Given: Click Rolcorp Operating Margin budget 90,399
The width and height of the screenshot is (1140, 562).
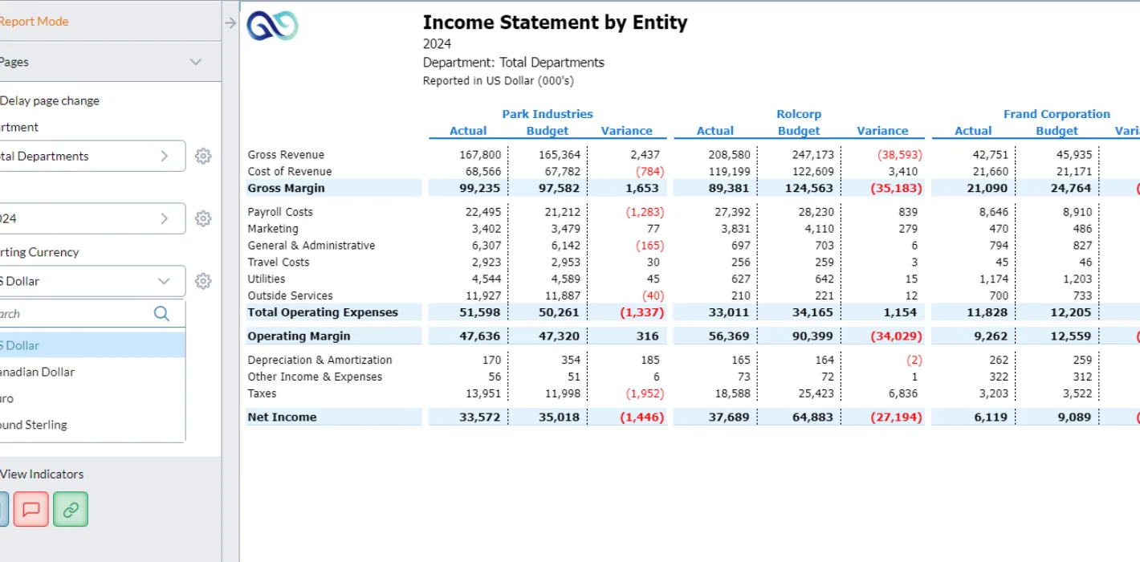Looking at the screenshot, I should [812, 336].
